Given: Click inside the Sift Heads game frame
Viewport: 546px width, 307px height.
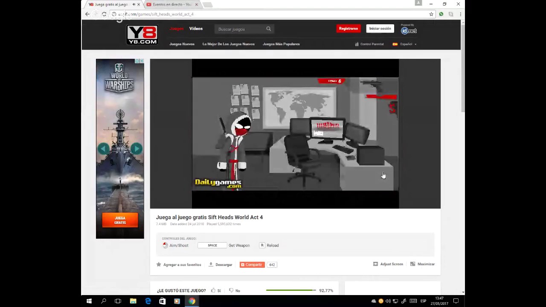Looking at the screenshot, I should [295, 133].
